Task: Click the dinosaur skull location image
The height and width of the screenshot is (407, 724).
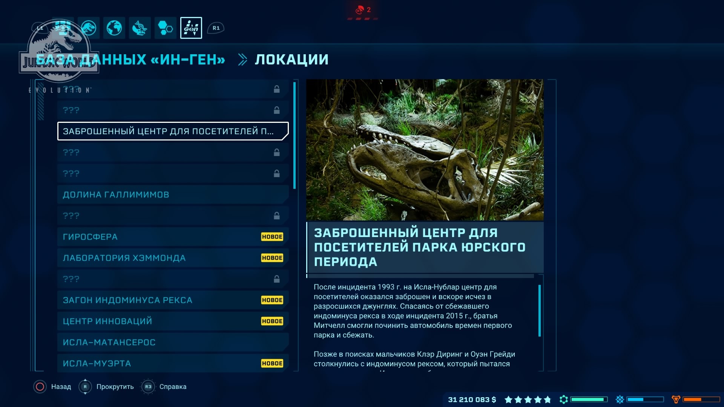Action: click(425, 150)
